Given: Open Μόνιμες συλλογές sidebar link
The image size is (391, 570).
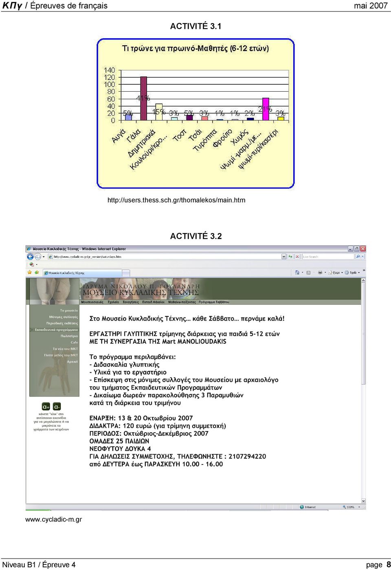Looking at the screenshot, I should coord(64,317).
